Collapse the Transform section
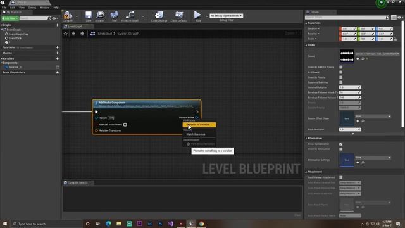Viewport: 405px width, 228px height. [306, 23]
